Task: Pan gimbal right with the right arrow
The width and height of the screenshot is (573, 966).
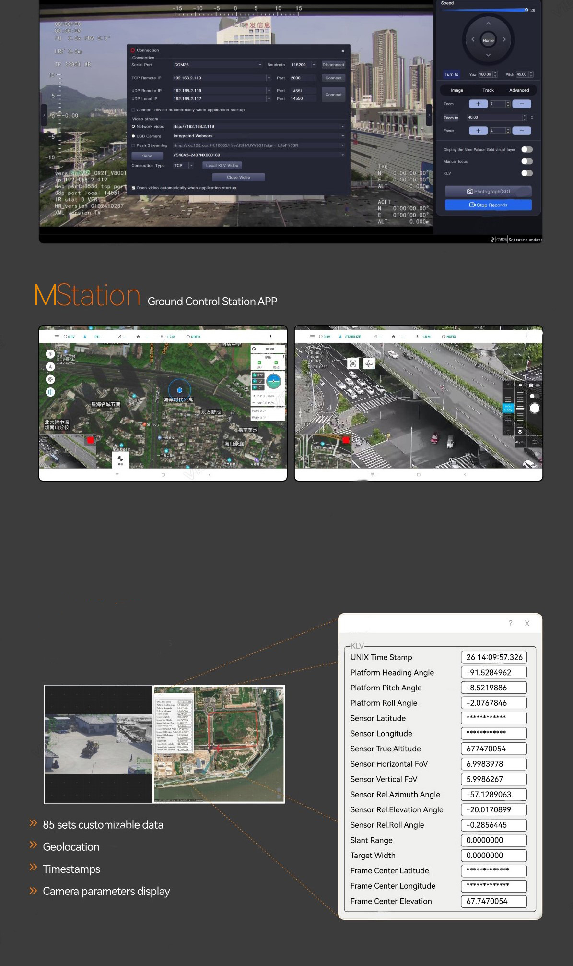Action: tap(504, 39)
